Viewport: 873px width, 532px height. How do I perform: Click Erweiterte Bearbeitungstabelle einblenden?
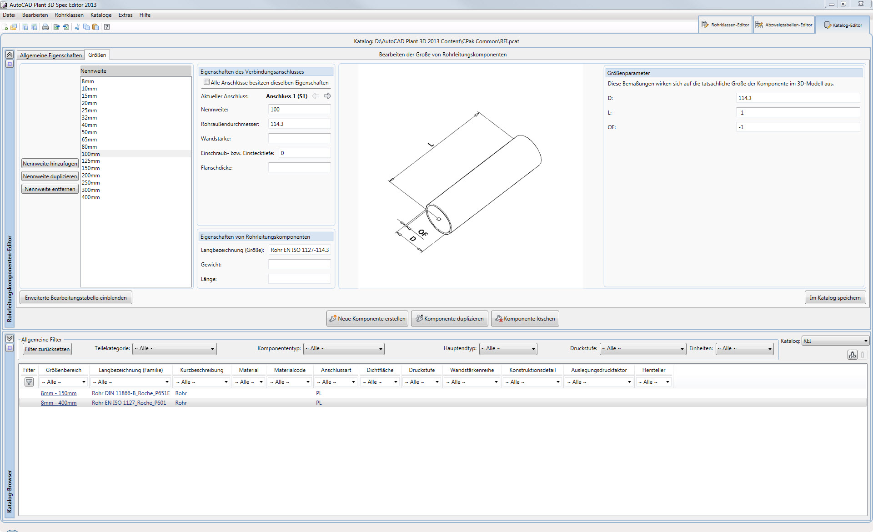(x=76, y=298)
